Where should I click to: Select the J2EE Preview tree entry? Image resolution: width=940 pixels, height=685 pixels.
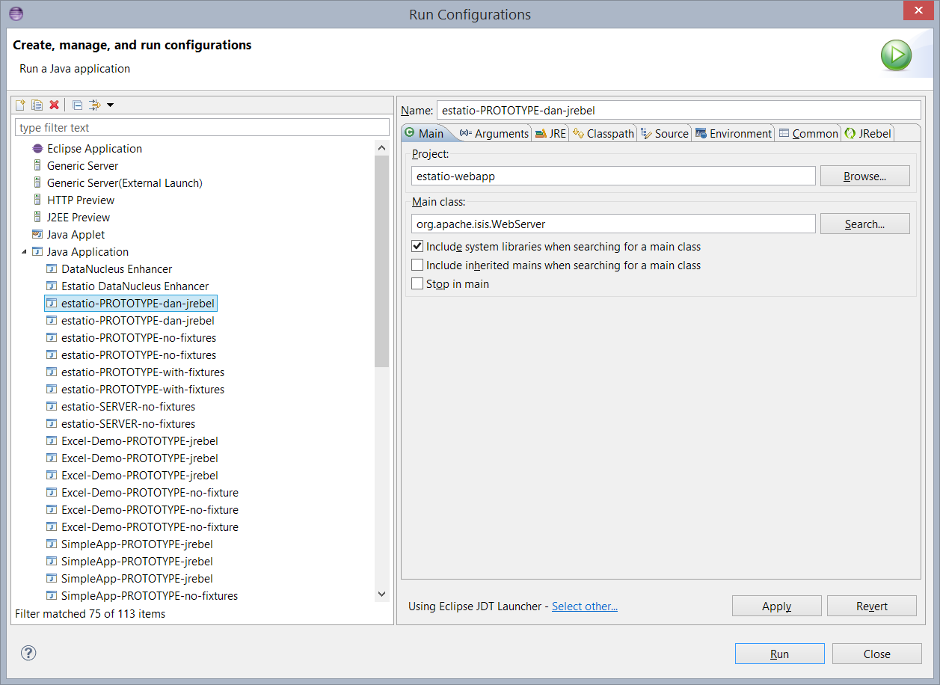(79, 218)
